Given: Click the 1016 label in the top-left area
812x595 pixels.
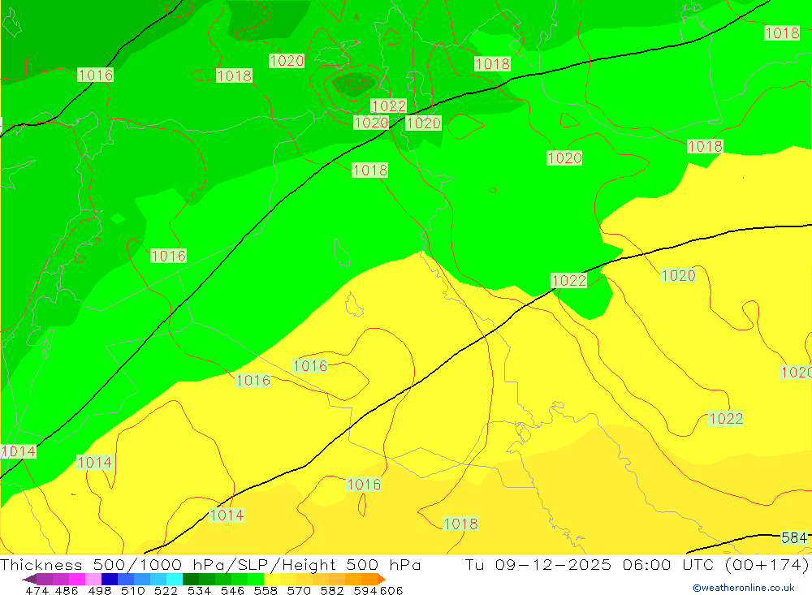Looking at the screenshot, I should [95, 75].
